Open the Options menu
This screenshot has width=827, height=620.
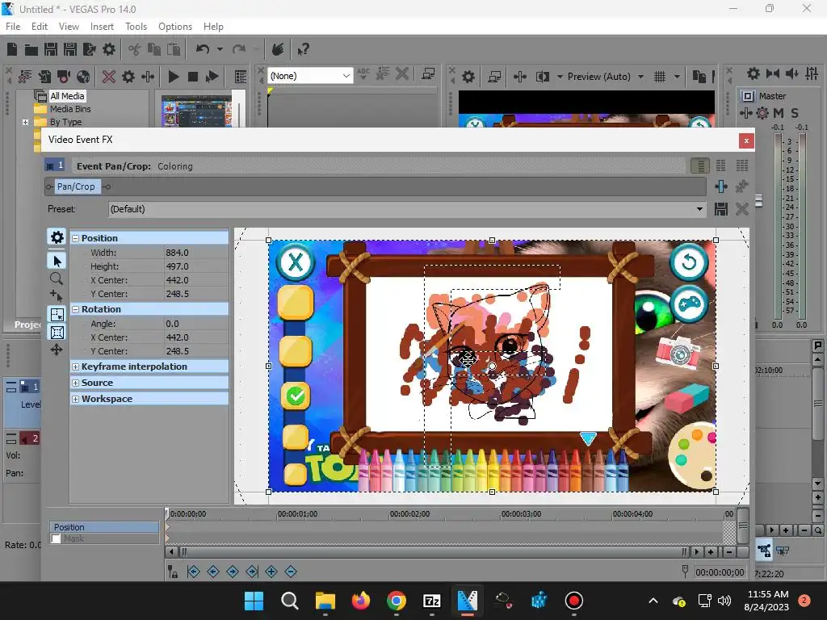tap(175, 27)
